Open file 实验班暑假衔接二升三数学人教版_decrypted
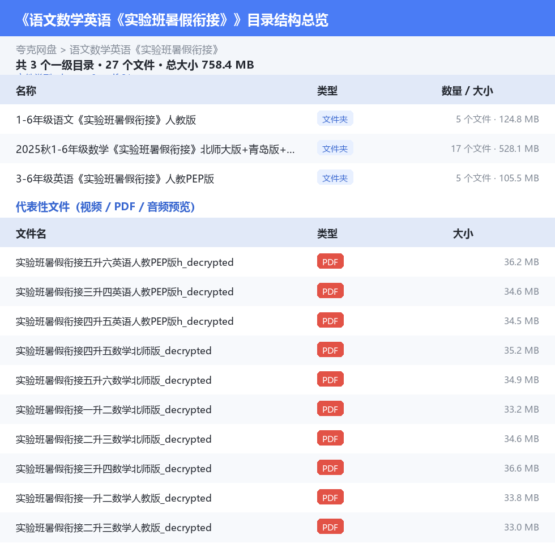 point(113,528)
